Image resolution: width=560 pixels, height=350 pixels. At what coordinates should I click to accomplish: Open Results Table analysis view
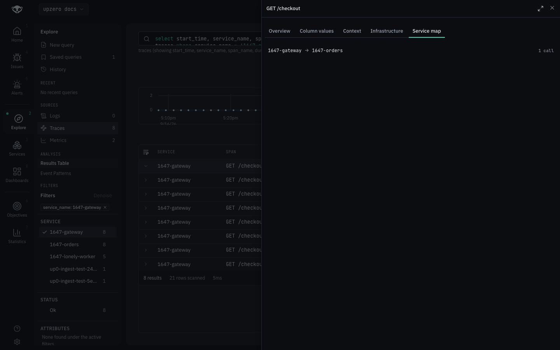click(78, 163)
